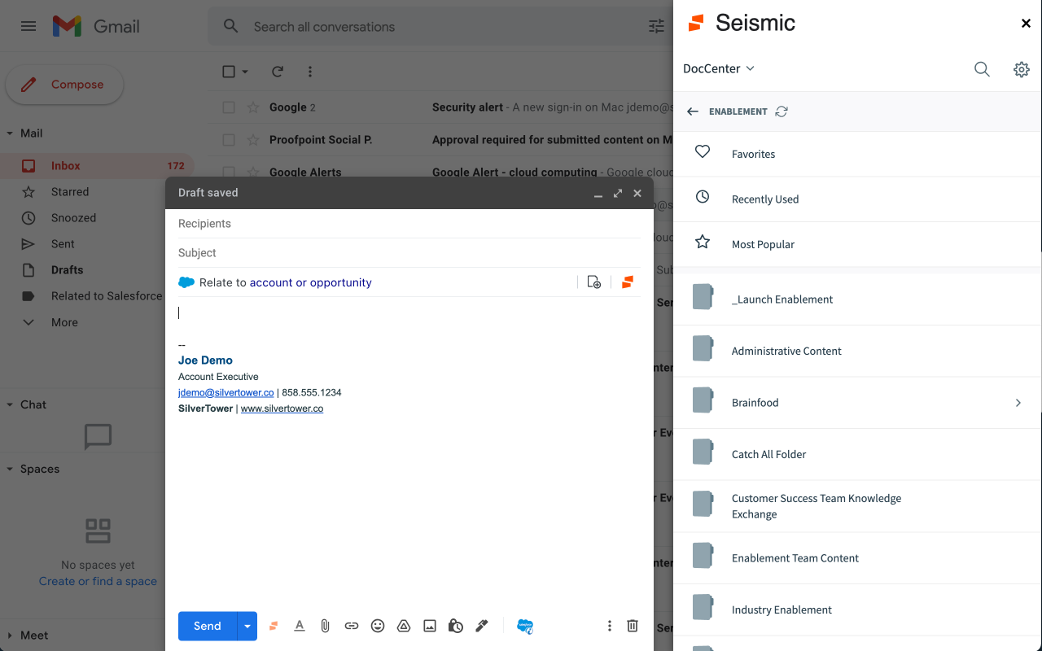Screen dimensions: 1042x651
Task: Go to the Starred mail section
Action: 72,191
